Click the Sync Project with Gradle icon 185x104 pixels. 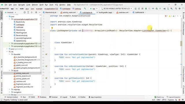point(164,9)
